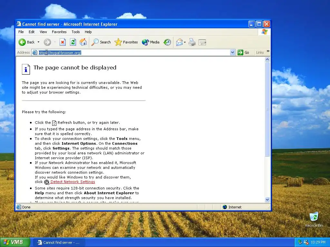Click the heading "The page cannot be displayed"

(x=75, y=68)
